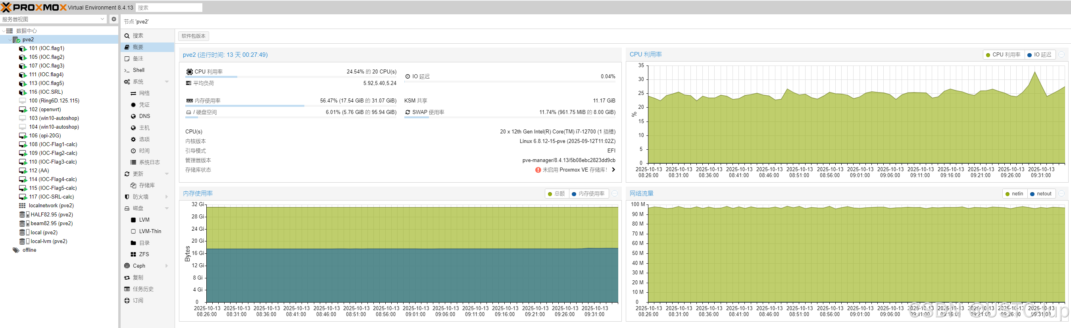Toggle IO 延迟 legend in CPU chart
Viewport: 1071px width, 328px height.
pyautogui.click(x=1039, y=55)
